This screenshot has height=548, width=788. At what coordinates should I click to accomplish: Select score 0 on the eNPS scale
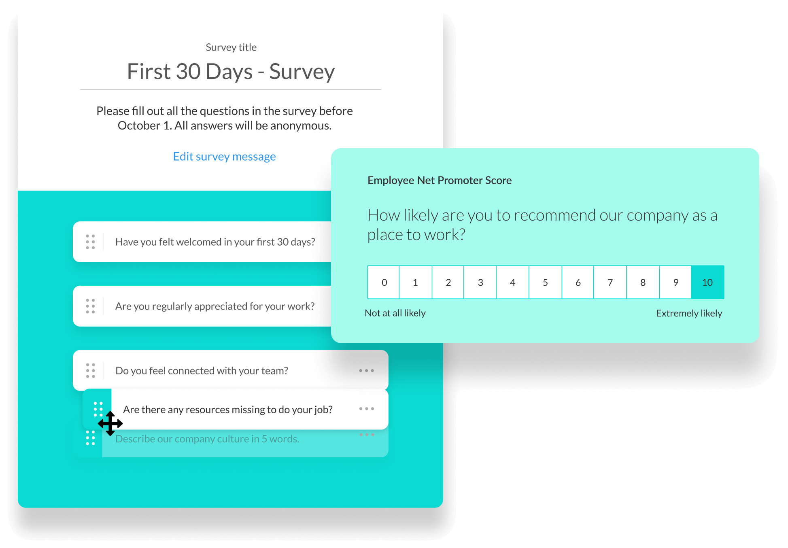383,281
